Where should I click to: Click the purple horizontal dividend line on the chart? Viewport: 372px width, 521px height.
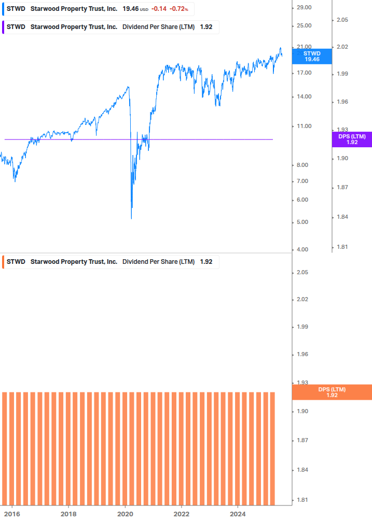(x=139, y=139)
